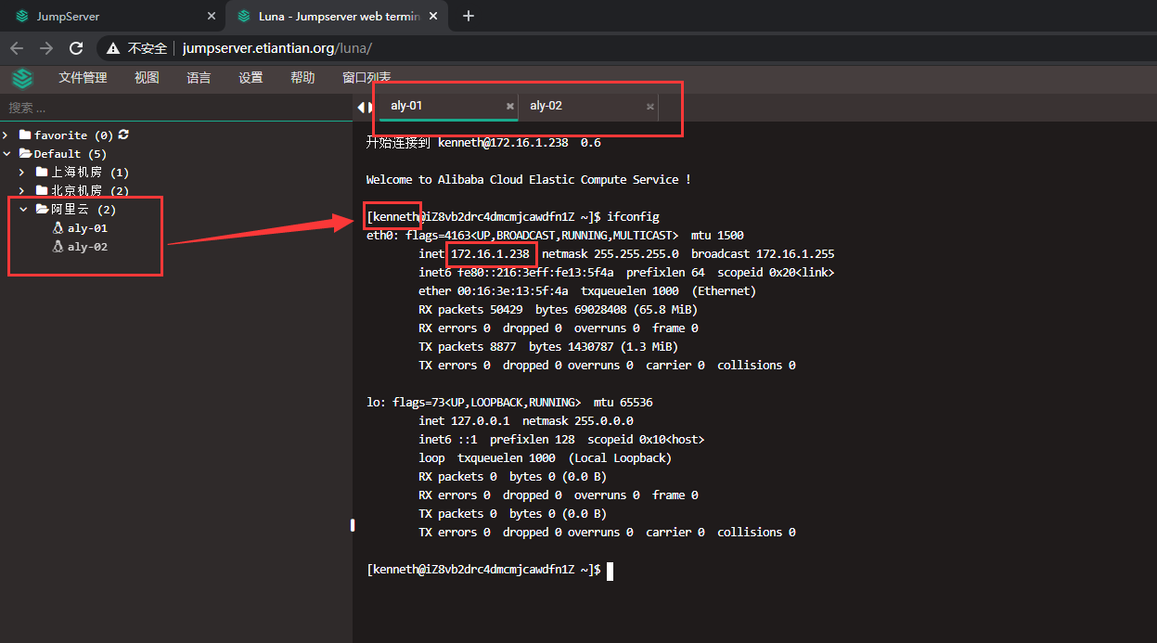
Task: Click the Default open folder icon
Action: click(26, 154)
